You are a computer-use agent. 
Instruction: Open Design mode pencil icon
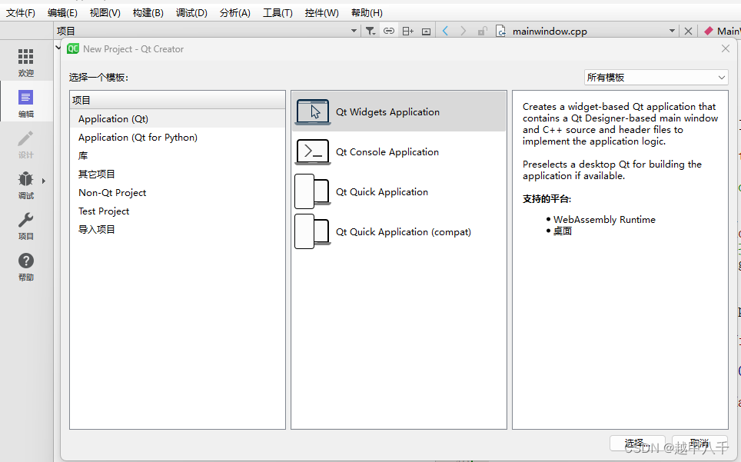click(x=26, y=139)
